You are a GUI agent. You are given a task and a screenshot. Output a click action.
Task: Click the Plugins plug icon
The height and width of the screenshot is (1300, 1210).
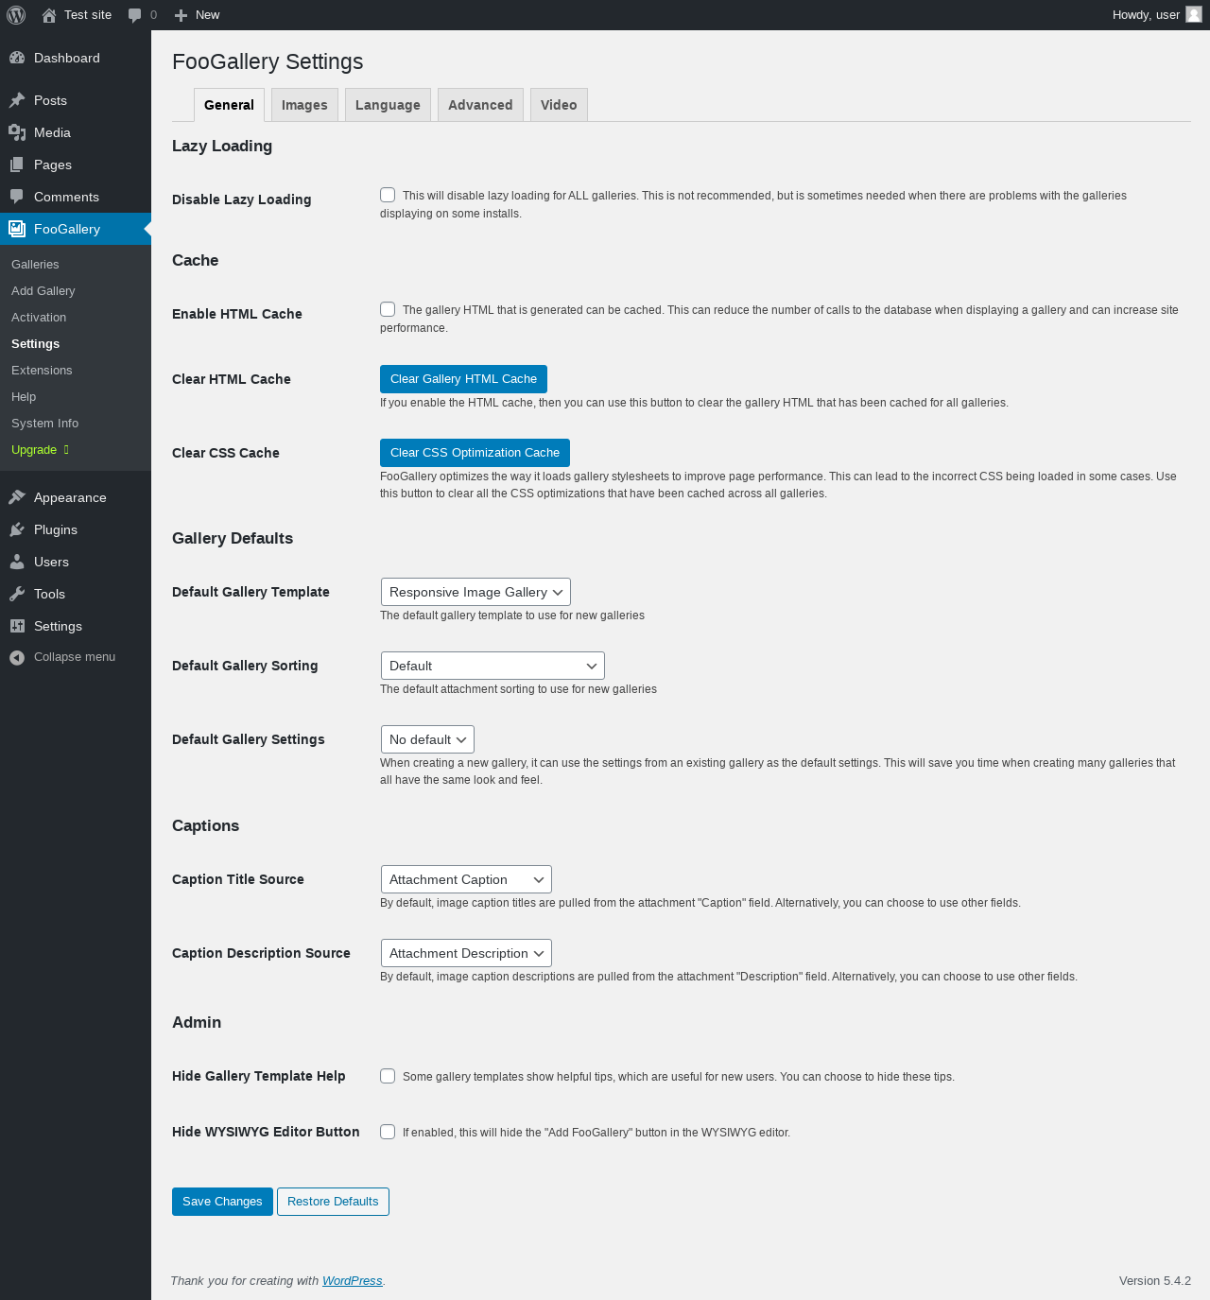17,529
